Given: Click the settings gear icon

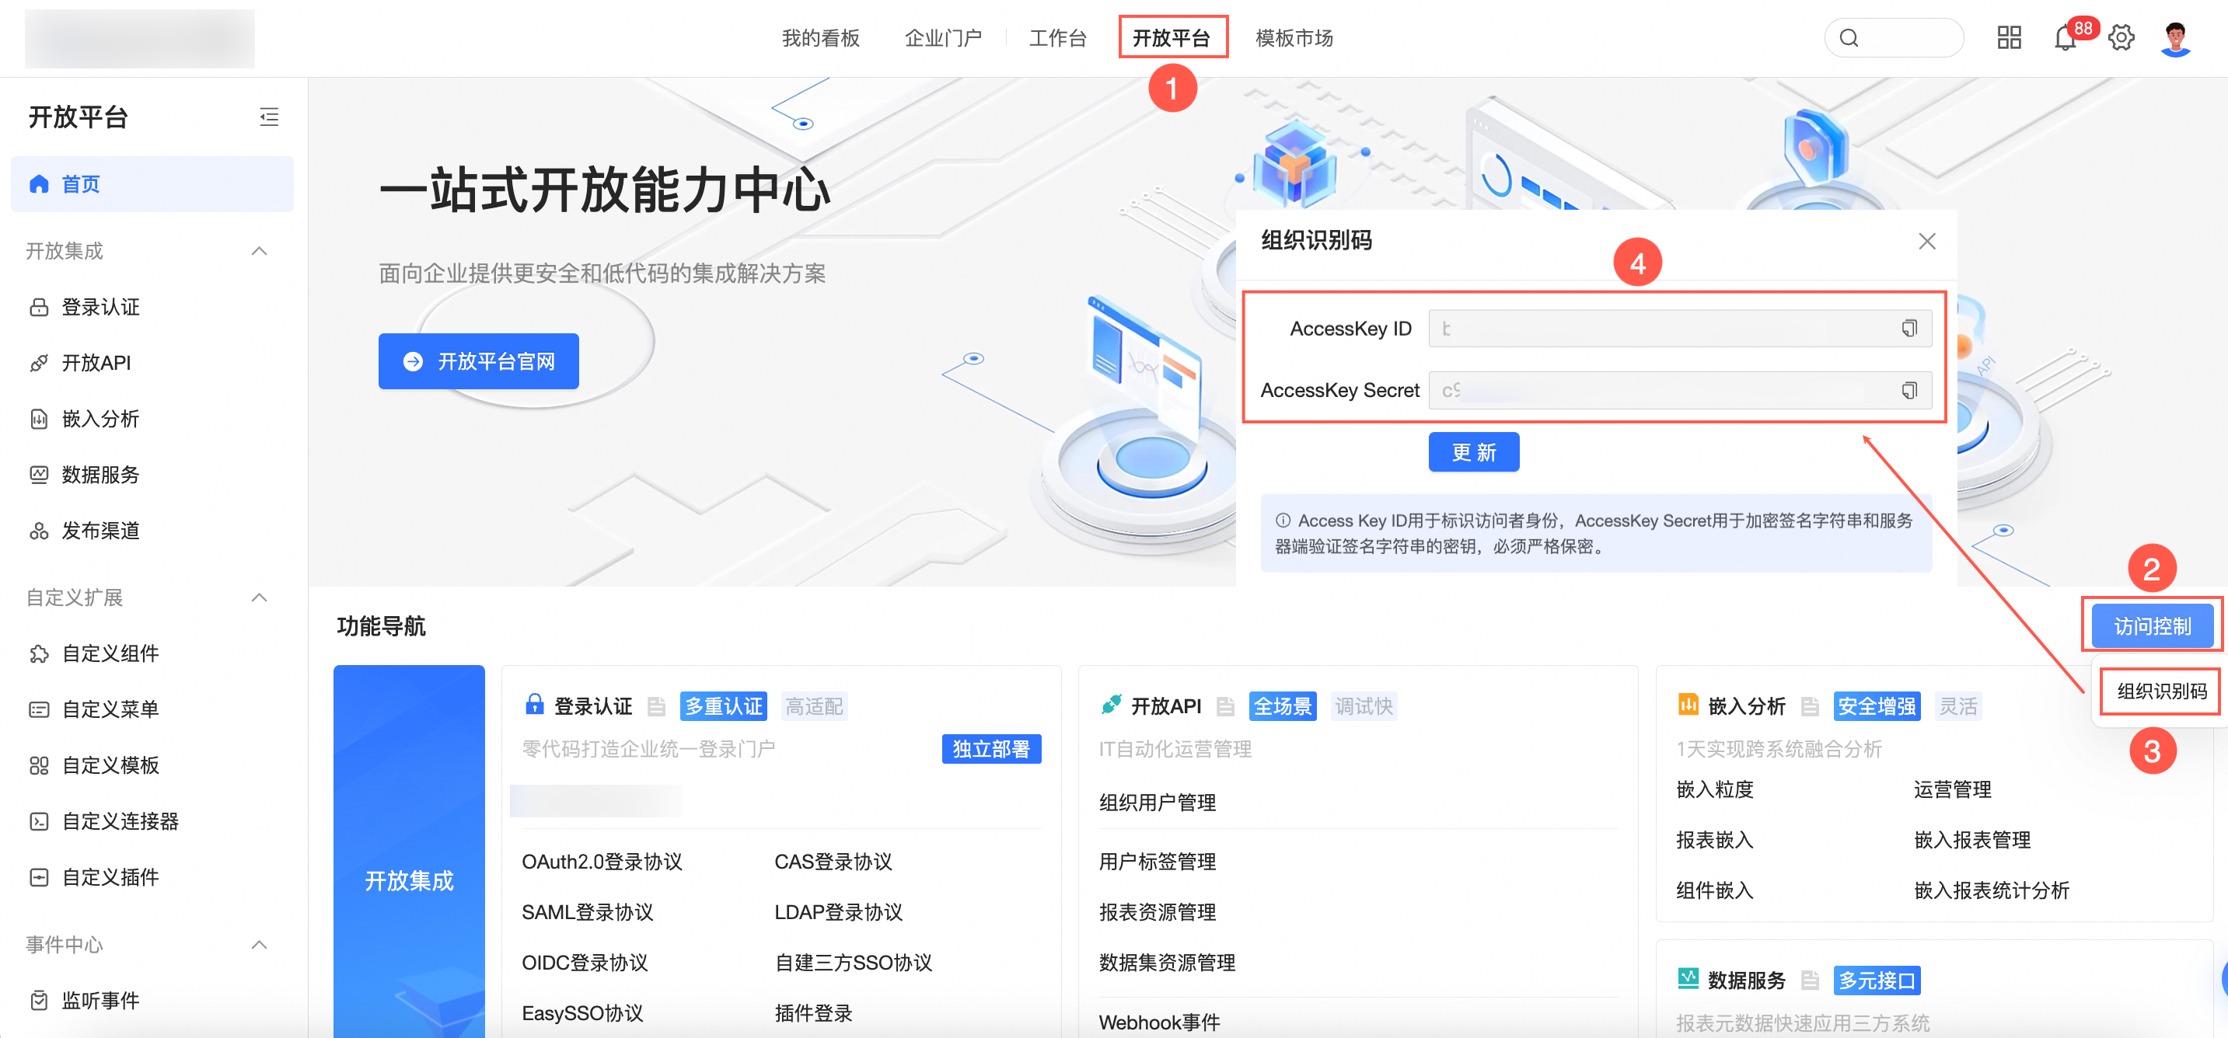Looking at the screenshot, I should click(2121, 38).
